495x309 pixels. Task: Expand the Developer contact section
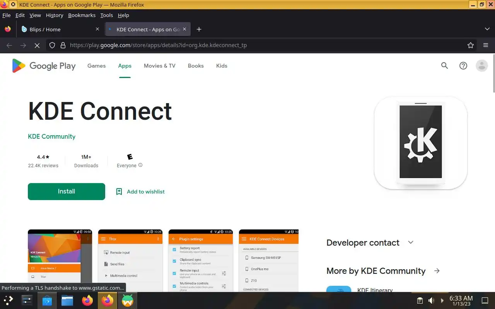411,242
